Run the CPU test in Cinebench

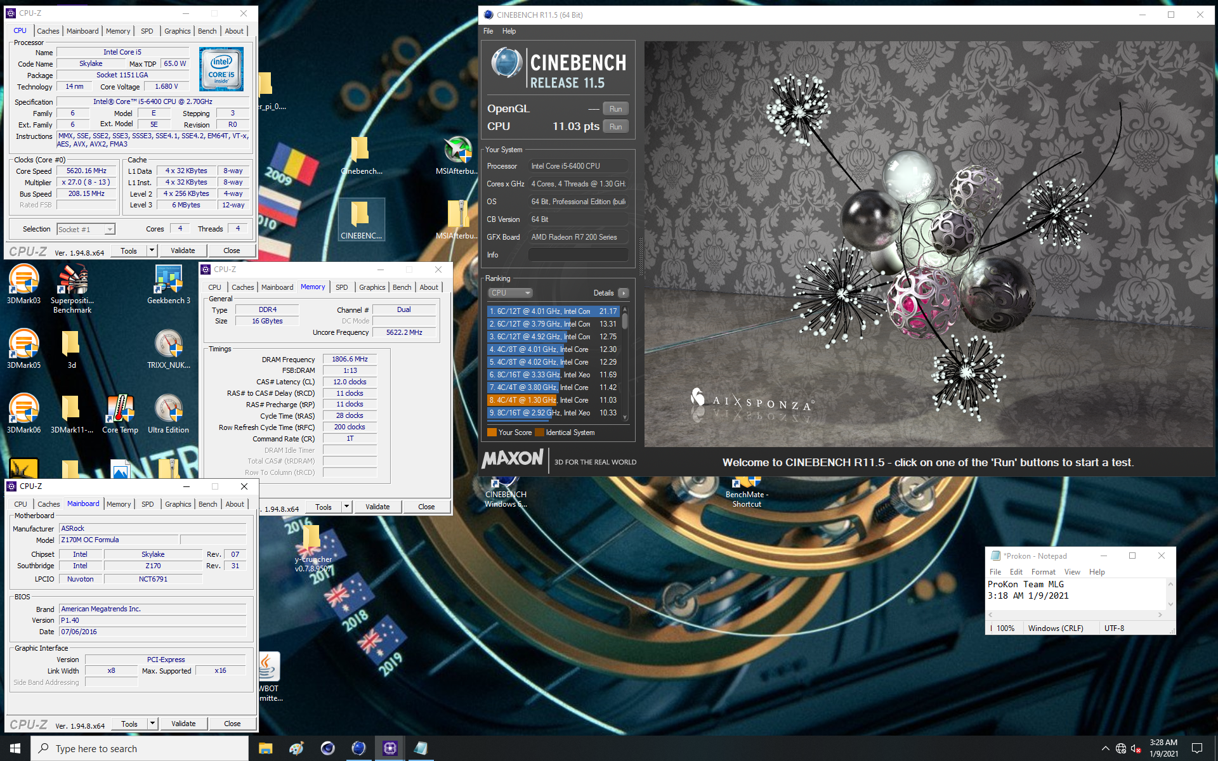tap(615, 127)
